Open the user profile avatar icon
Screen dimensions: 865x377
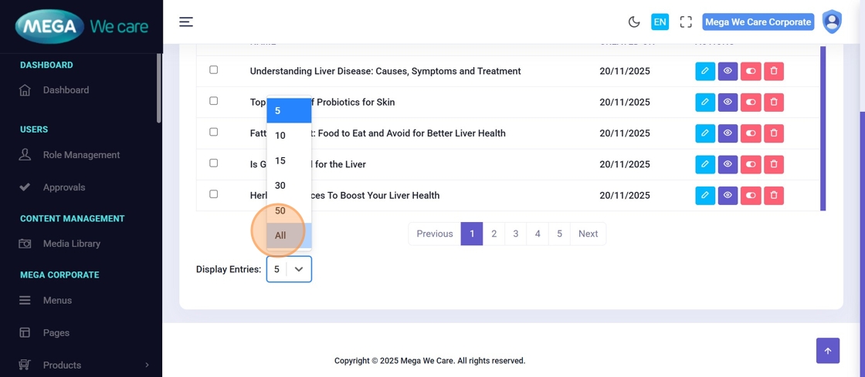832,22
